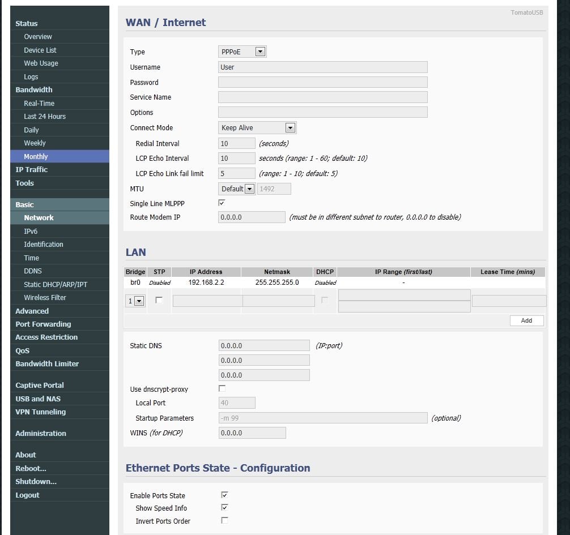Viewport: 570px width, 535px height.
Task: Open IPv6 settings page
Action: pyautogui.click(x=31, y=231)
